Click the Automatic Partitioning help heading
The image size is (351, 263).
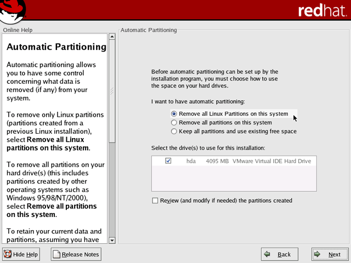pyautogui.click(x=56, y=47)
